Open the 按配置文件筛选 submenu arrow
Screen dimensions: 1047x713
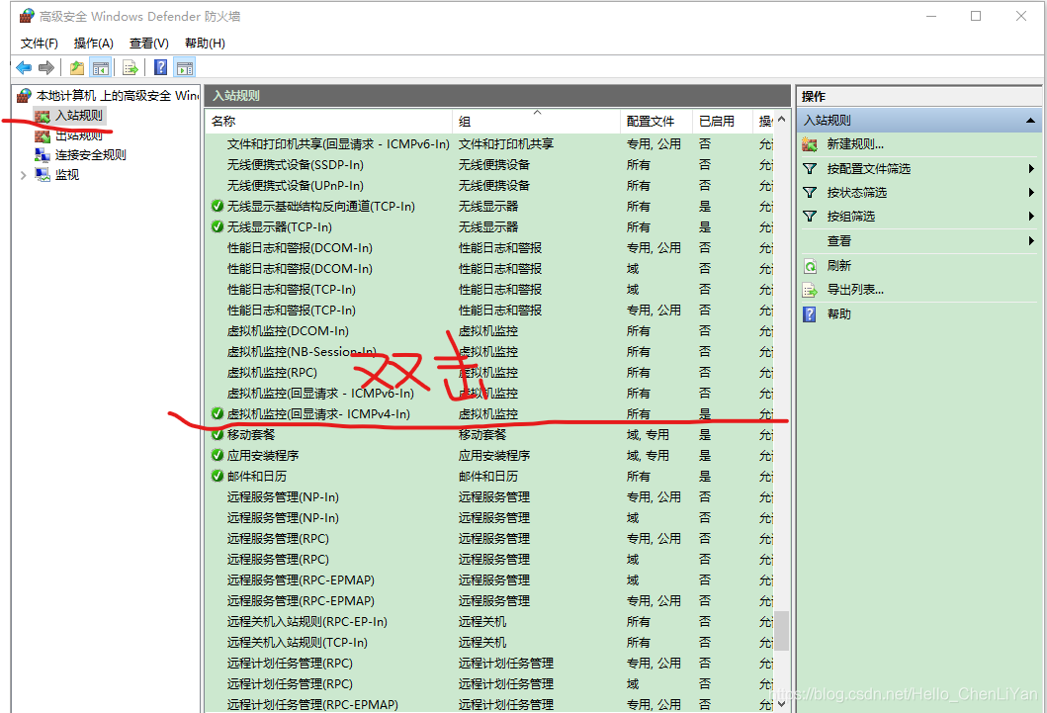1031,169
